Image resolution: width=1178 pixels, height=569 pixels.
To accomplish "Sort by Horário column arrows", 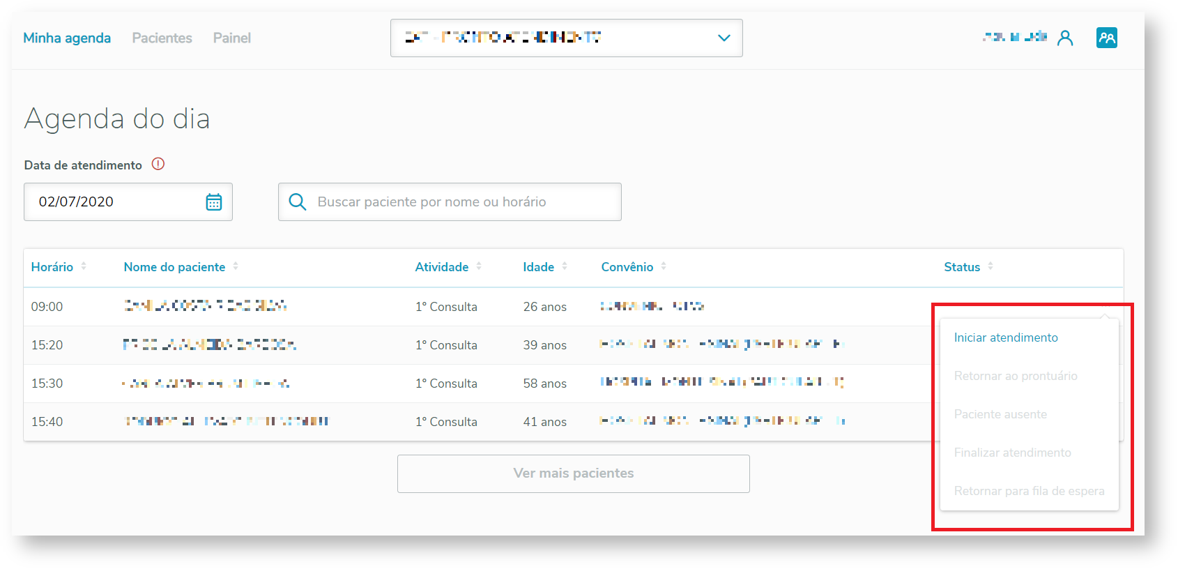I will tap(84, 266).
